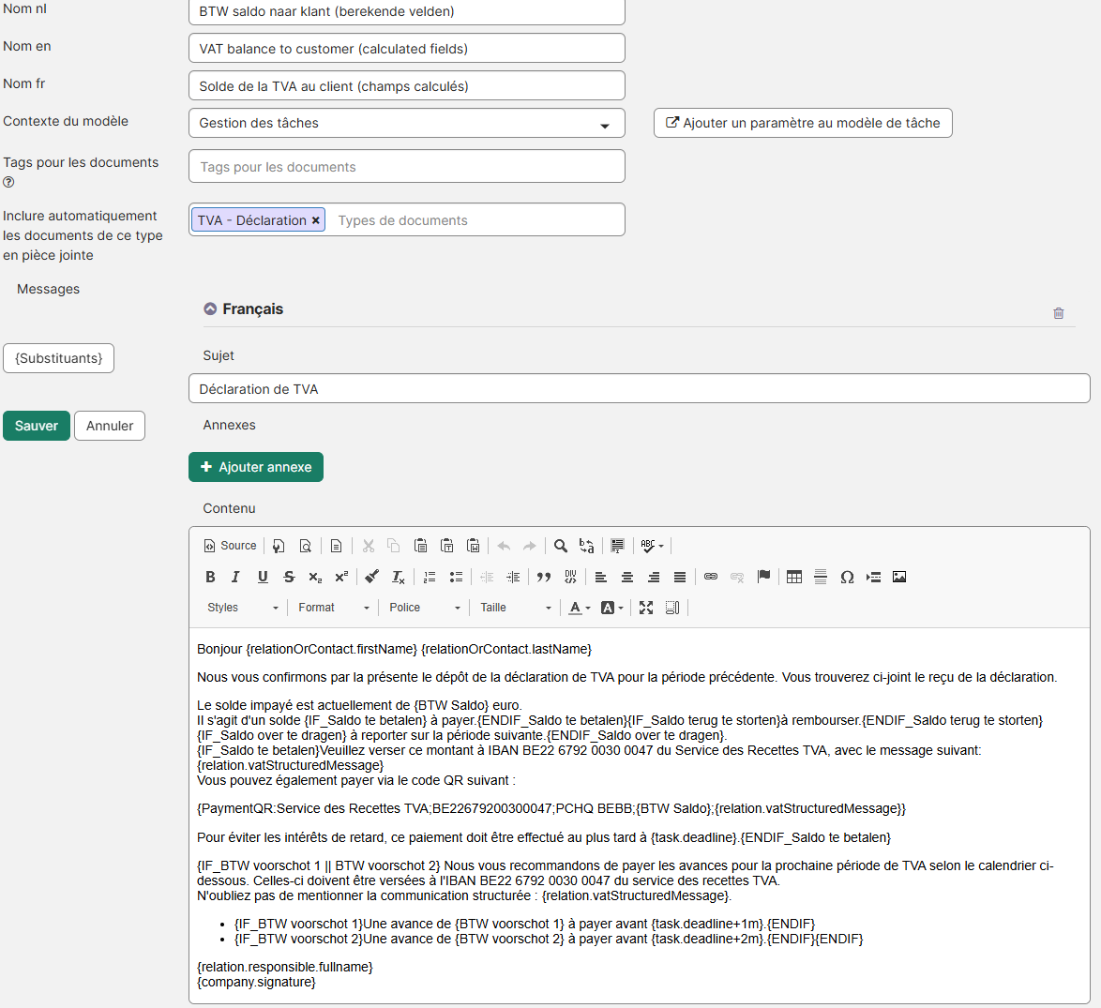Insert a table via toolbar icon
This screenshot has height=1008, width=1101.
[794, 577]
